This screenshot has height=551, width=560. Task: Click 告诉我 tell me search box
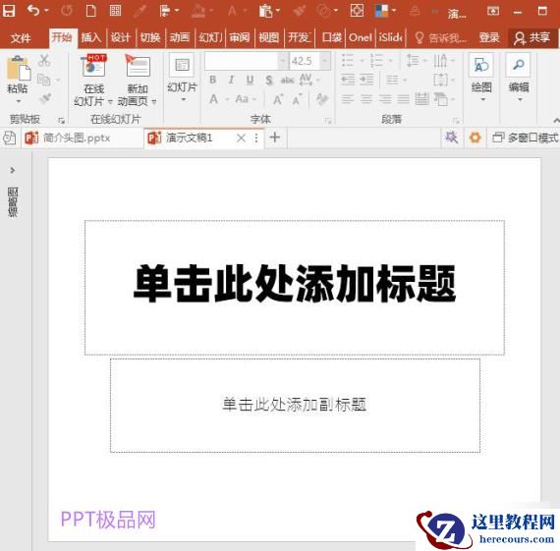441,37
